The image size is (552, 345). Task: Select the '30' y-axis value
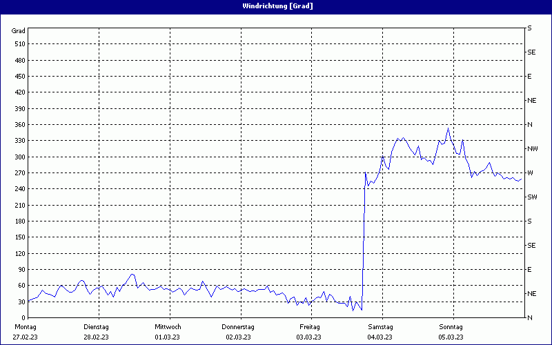[21, 302]
